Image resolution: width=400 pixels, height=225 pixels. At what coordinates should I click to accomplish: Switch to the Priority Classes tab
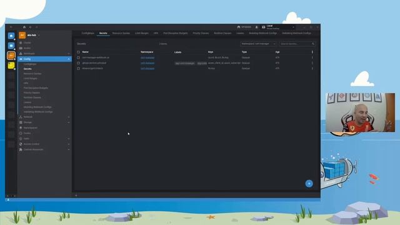click(201, 33)
